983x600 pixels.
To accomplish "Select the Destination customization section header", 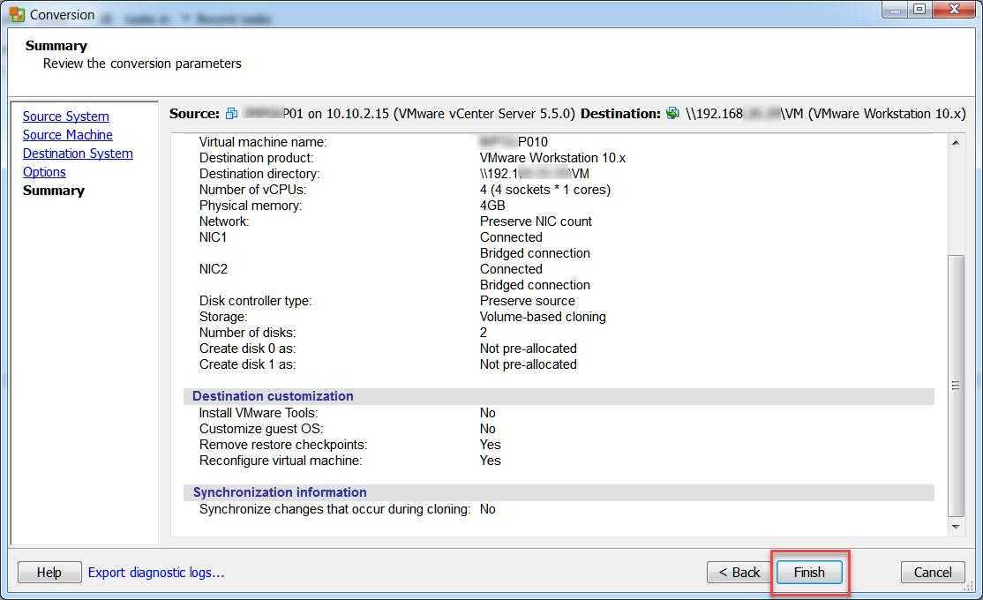I will (x=273, y=396).
